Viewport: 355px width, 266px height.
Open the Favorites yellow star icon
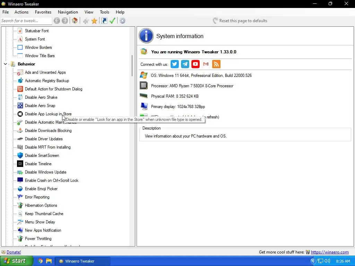point(94,21)
